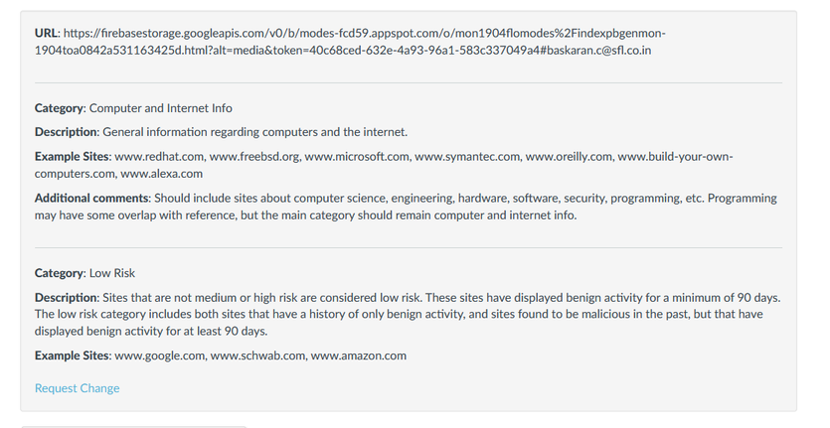Click the Example Sites label under Low Risk
This screenshot has height=428, width=830.
[73, 356]
